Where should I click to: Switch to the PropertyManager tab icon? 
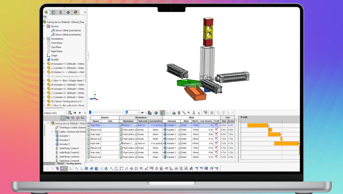coord(53,12)
